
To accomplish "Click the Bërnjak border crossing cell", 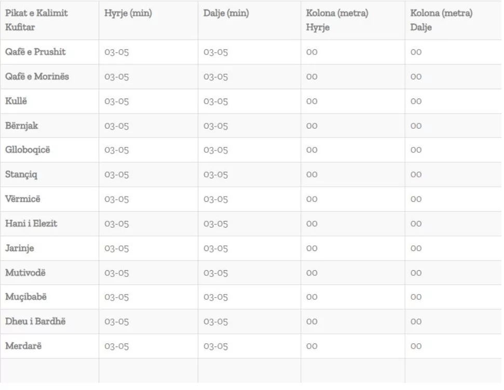I will [21, 126].
